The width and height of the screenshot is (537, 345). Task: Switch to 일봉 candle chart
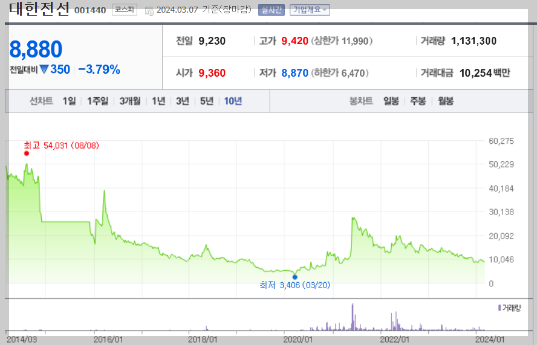(391, 101)
